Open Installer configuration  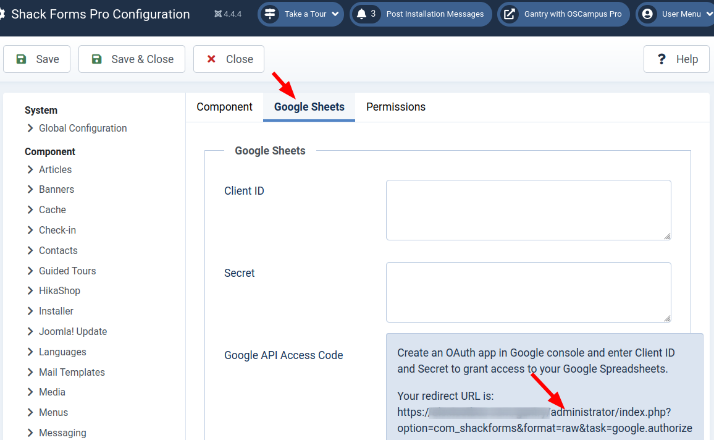click(x=56, y=311)
